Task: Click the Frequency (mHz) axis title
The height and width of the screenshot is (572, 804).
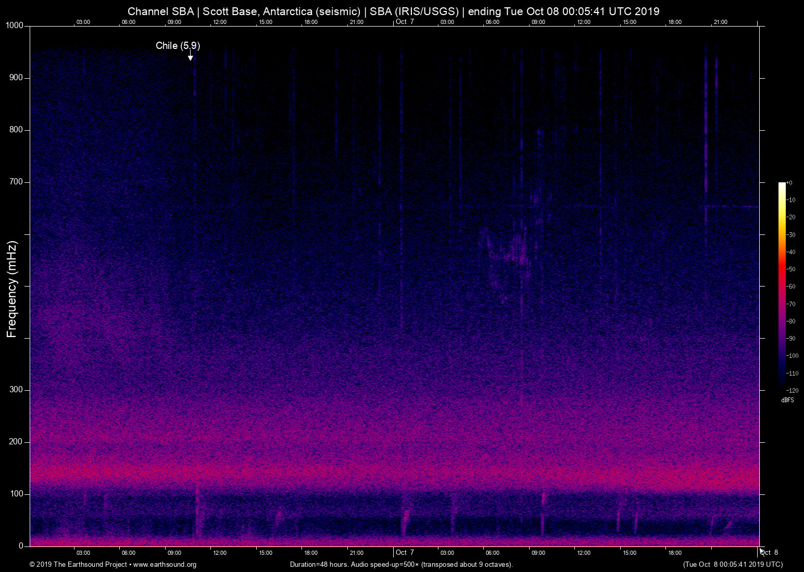Action: tap(12, 289)
